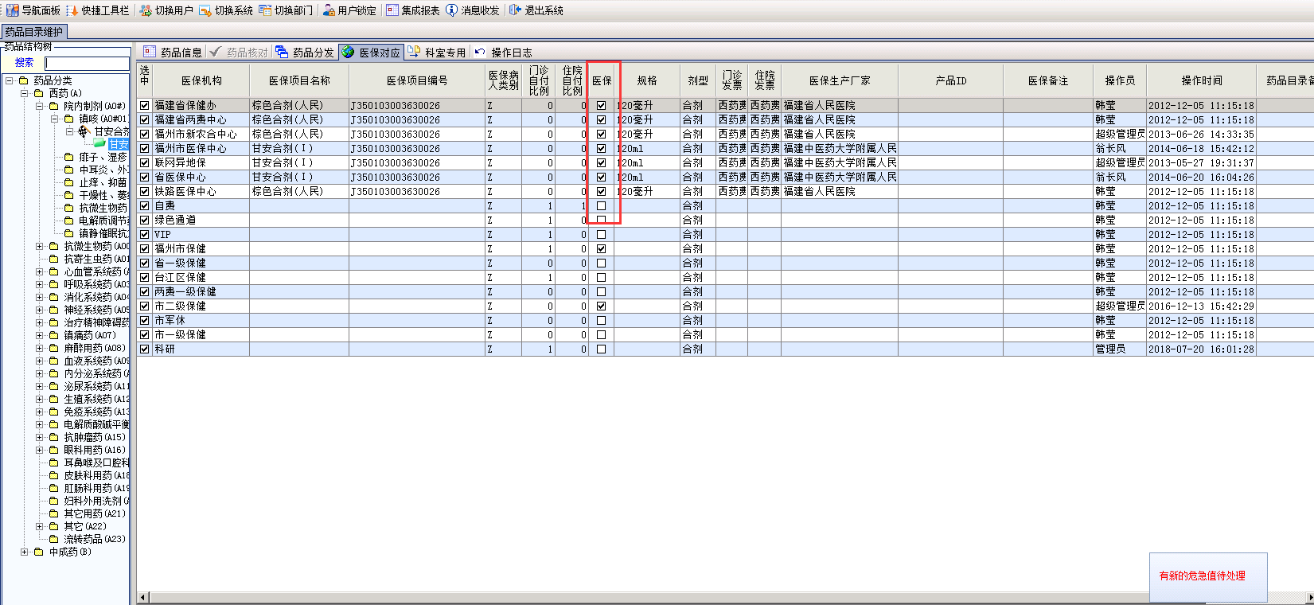
Task: Check the 医保 checkbox in 市军休 row
Action: (x=601, y=320)
